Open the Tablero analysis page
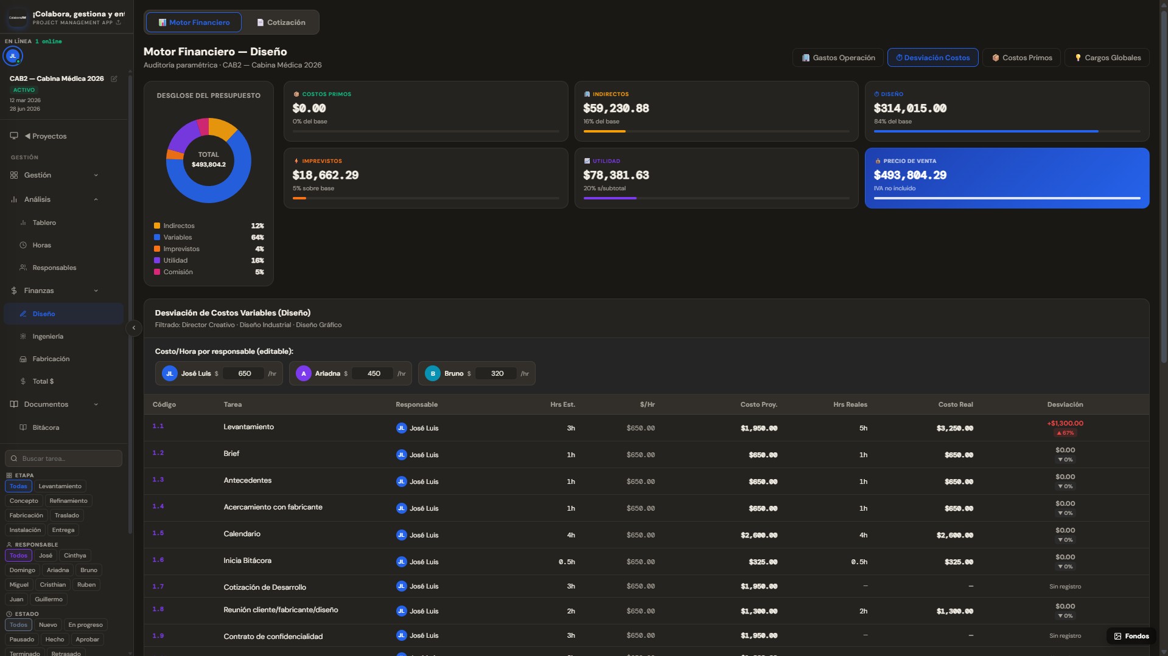Screen dimensions: 1168x656 click(x=44, y=223)
